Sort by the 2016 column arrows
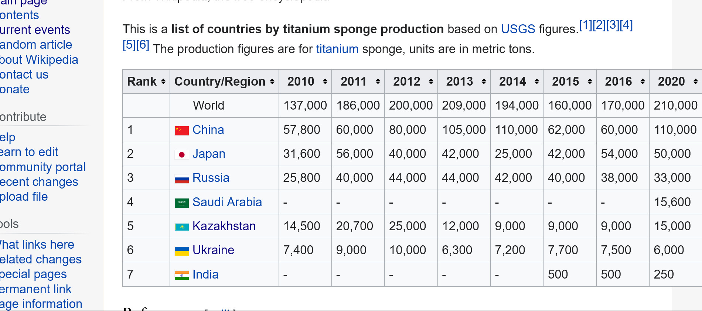The image size is (702, 311). click(x=643, y=82)
